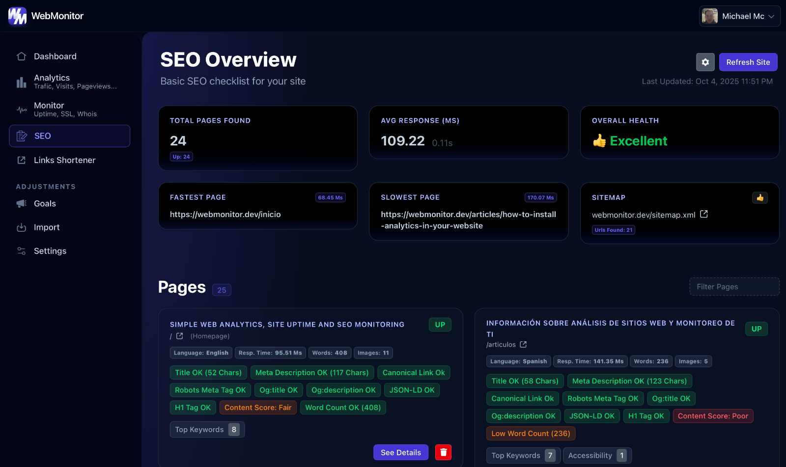Expand Top Keywords for the articulos page
This screenshot has height=467, width=786.
[522, 455]
